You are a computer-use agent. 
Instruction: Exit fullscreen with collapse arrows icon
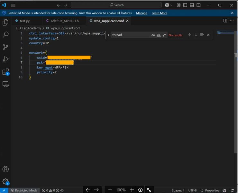(x=149, y=190)
